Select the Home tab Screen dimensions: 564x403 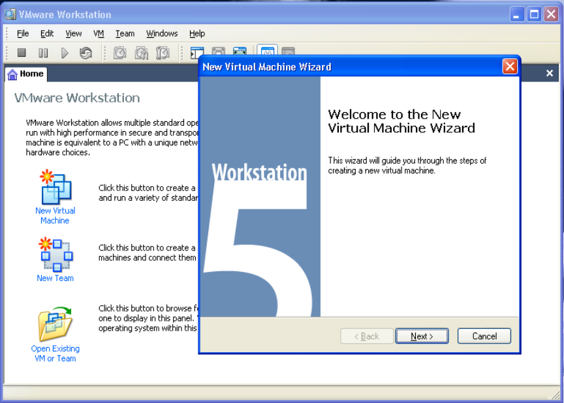25,74
